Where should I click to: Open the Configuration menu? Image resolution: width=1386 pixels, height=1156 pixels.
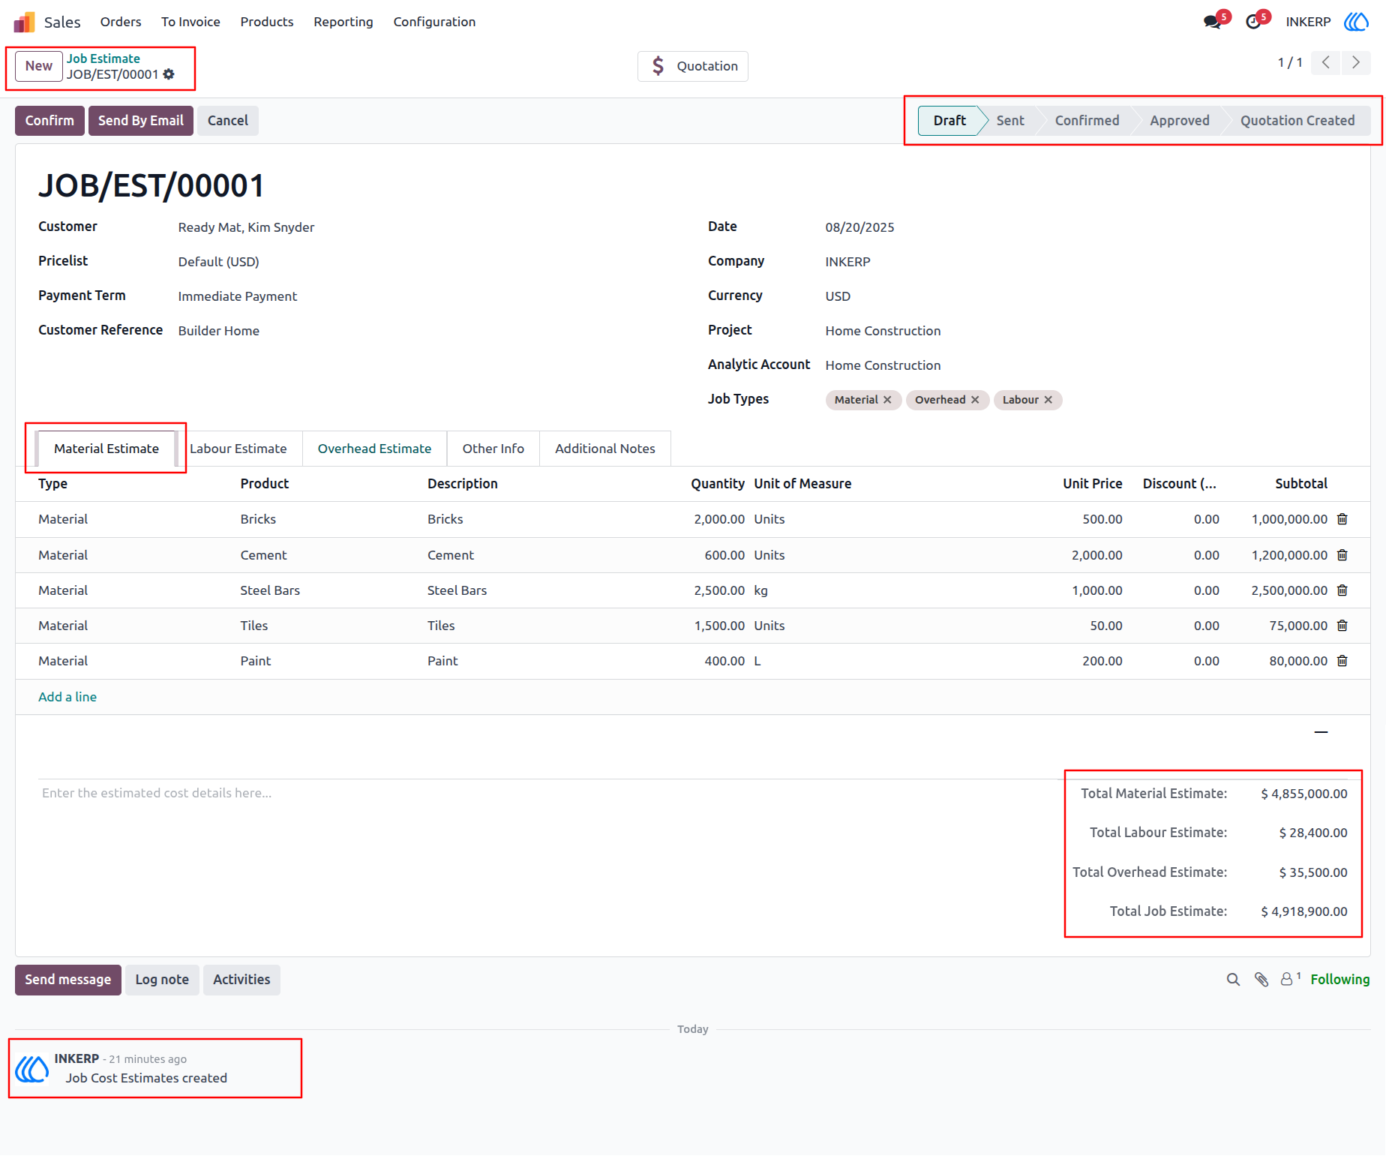pyautogui.click(x=434, y=22)
